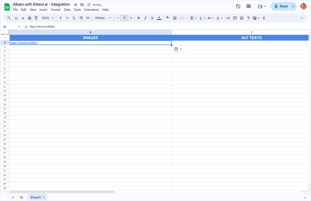Open the Help menu

click(x=105, y=10)
